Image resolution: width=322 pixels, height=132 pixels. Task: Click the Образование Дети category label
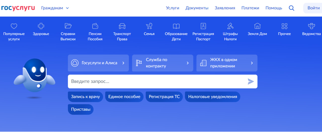pos(176,36)
